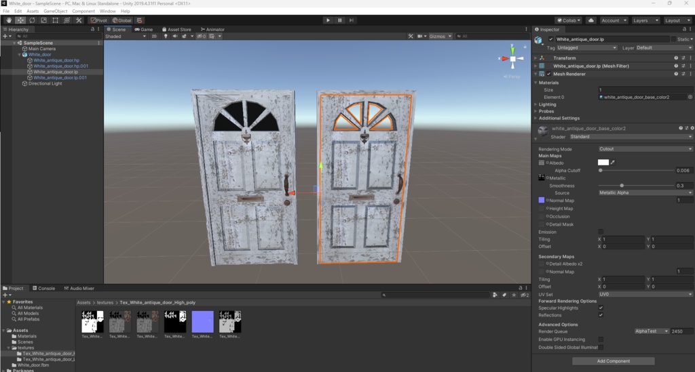Adjust the Alpha Cutoff slider

point(635,170)
